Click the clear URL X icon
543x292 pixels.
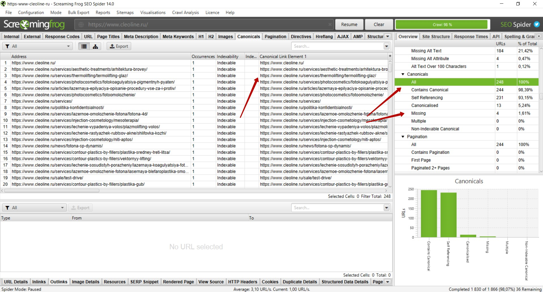(330, 24)
